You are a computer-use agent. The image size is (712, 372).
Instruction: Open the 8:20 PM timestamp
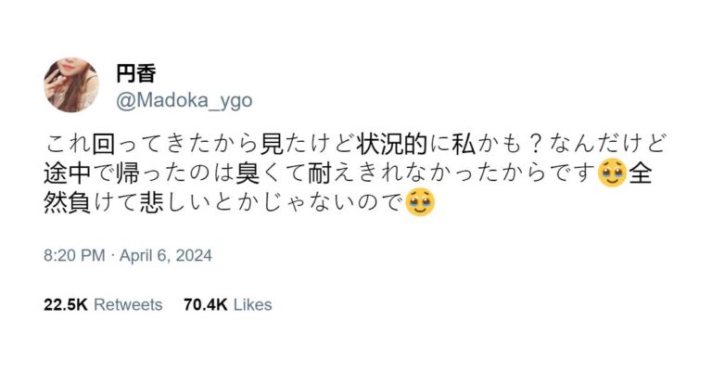(74, 255)
